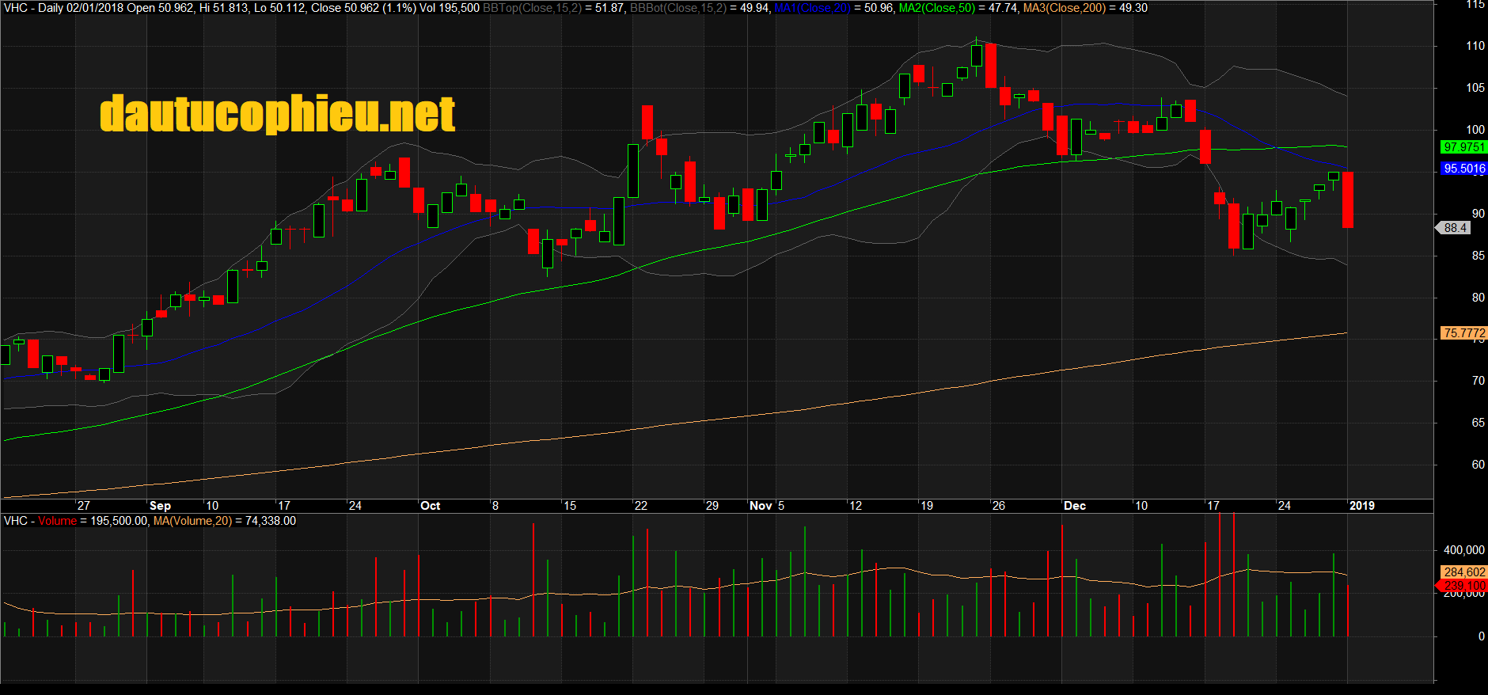Click the green 97.9751 price tag
This screenshot has width=1488, height=695.
pyautogui.click(x=1463, y=147)
